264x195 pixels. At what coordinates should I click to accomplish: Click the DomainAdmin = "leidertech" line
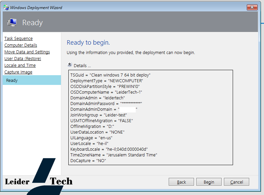98,98
